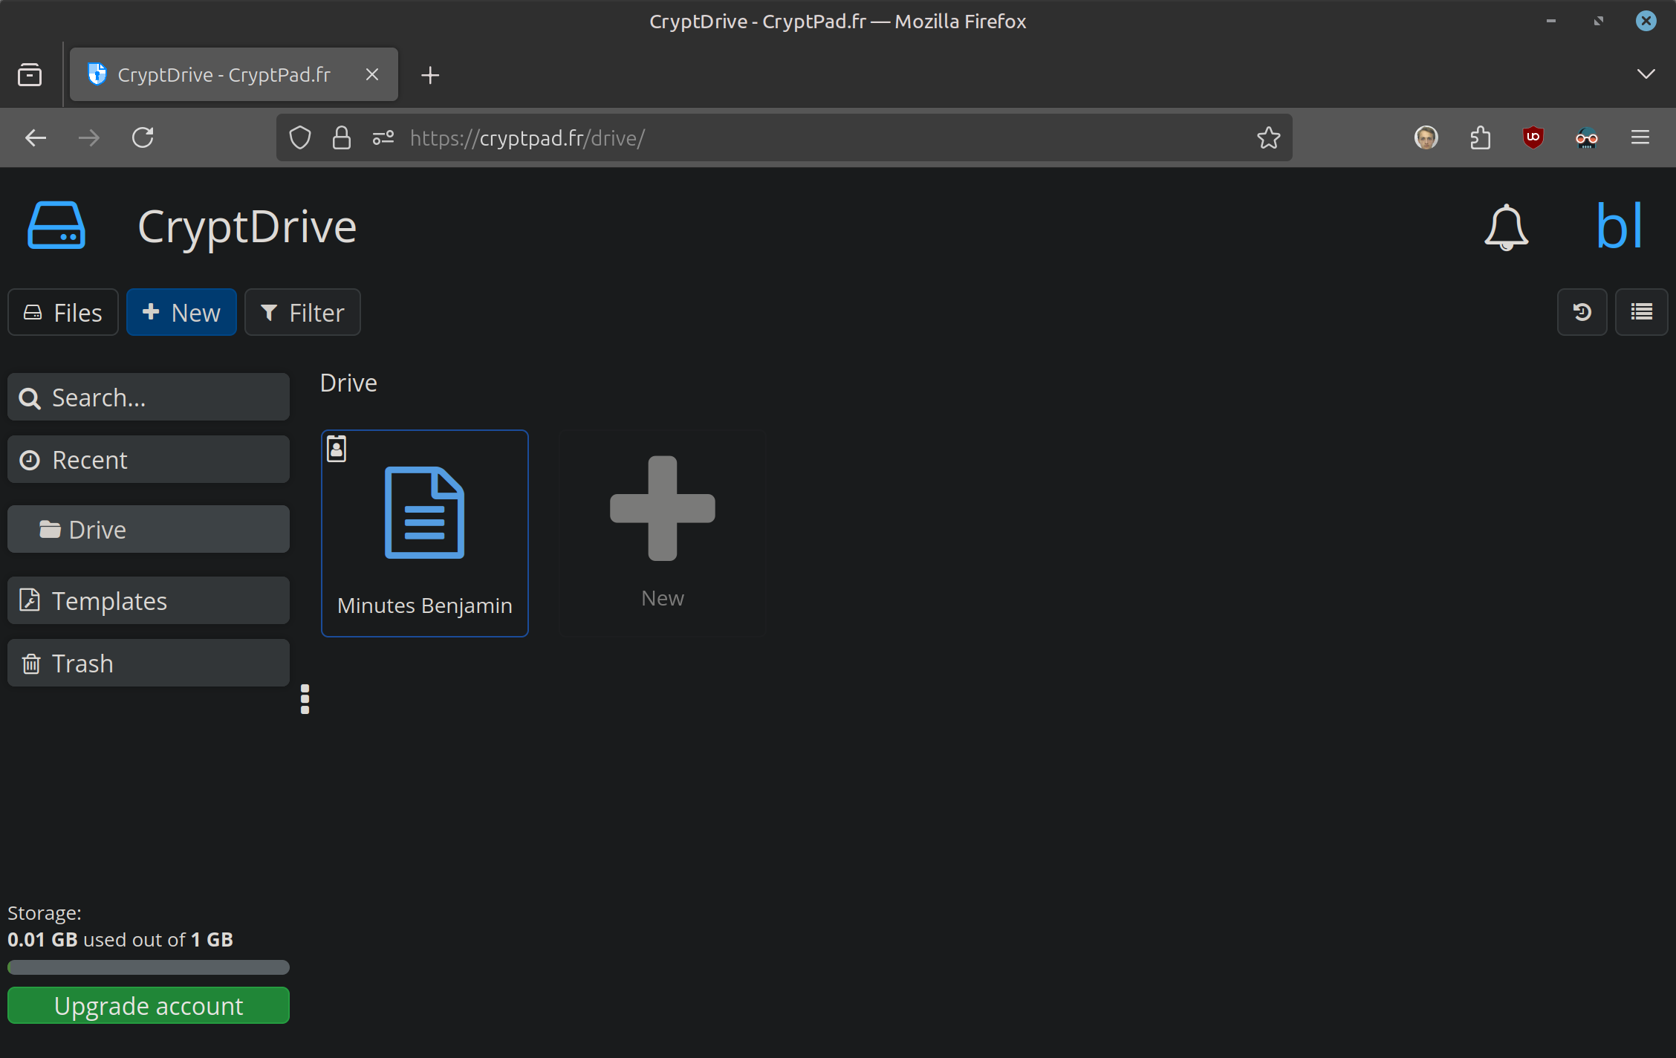Click the uBlock Origin extension icon
The width and height of the screenshot is (1676, 1058).
[1533, 137]
